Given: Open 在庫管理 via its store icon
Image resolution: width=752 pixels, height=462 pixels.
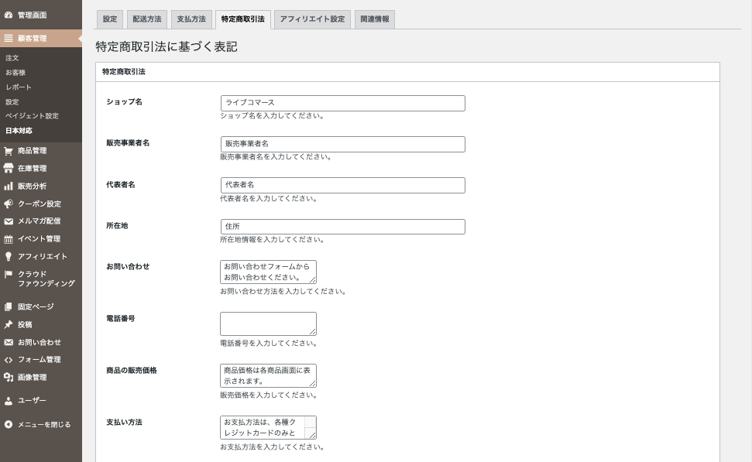Looking at the screenshot, I should (x=9, y=169).
